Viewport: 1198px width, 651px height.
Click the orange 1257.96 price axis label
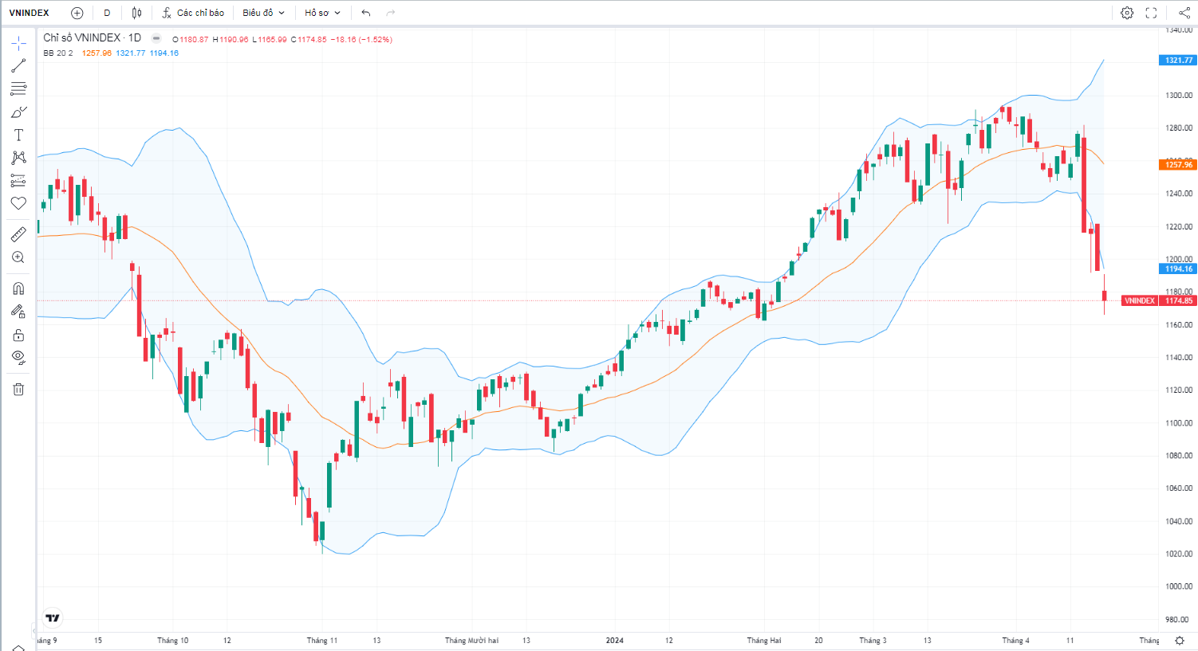[1178, 165]
